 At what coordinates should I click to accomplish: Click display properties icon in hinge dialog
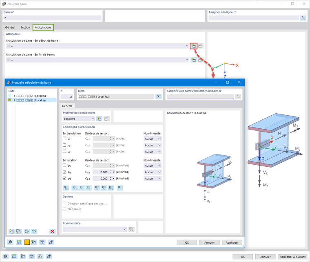click(33, 242)
